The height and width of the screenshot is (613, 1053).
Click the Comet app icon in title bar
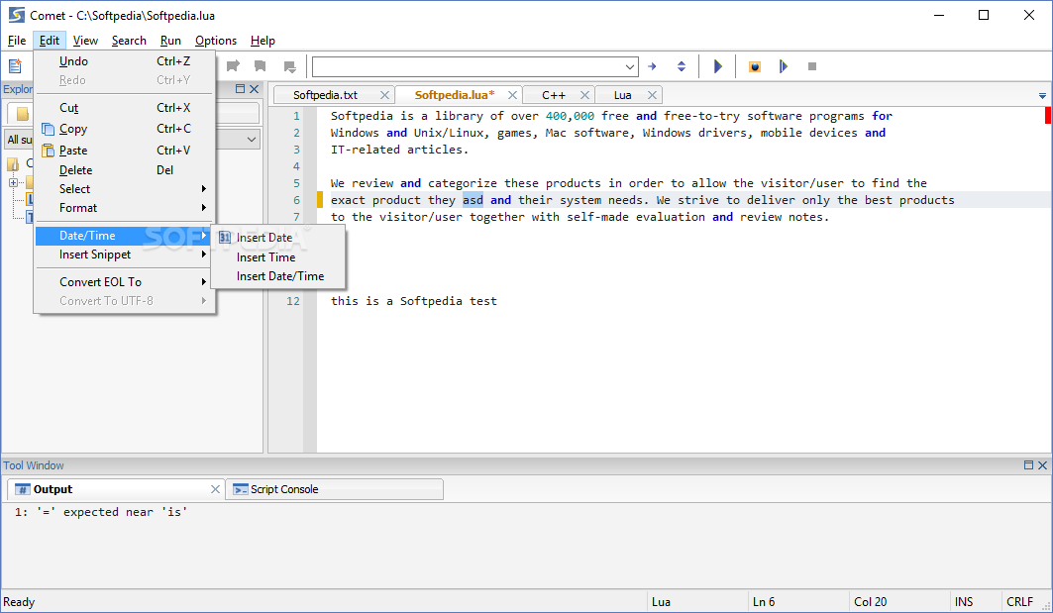[16, 15]
